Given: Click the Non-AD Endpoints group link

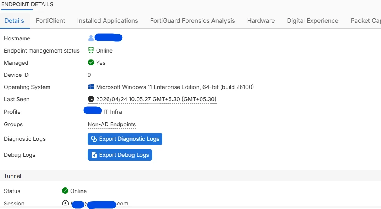Looking at the screenshot, I should (112, 124).
